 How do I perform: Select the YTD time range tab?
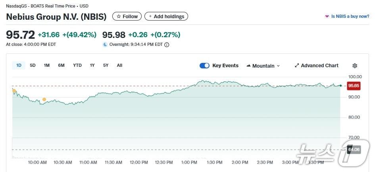pos(77,65)
